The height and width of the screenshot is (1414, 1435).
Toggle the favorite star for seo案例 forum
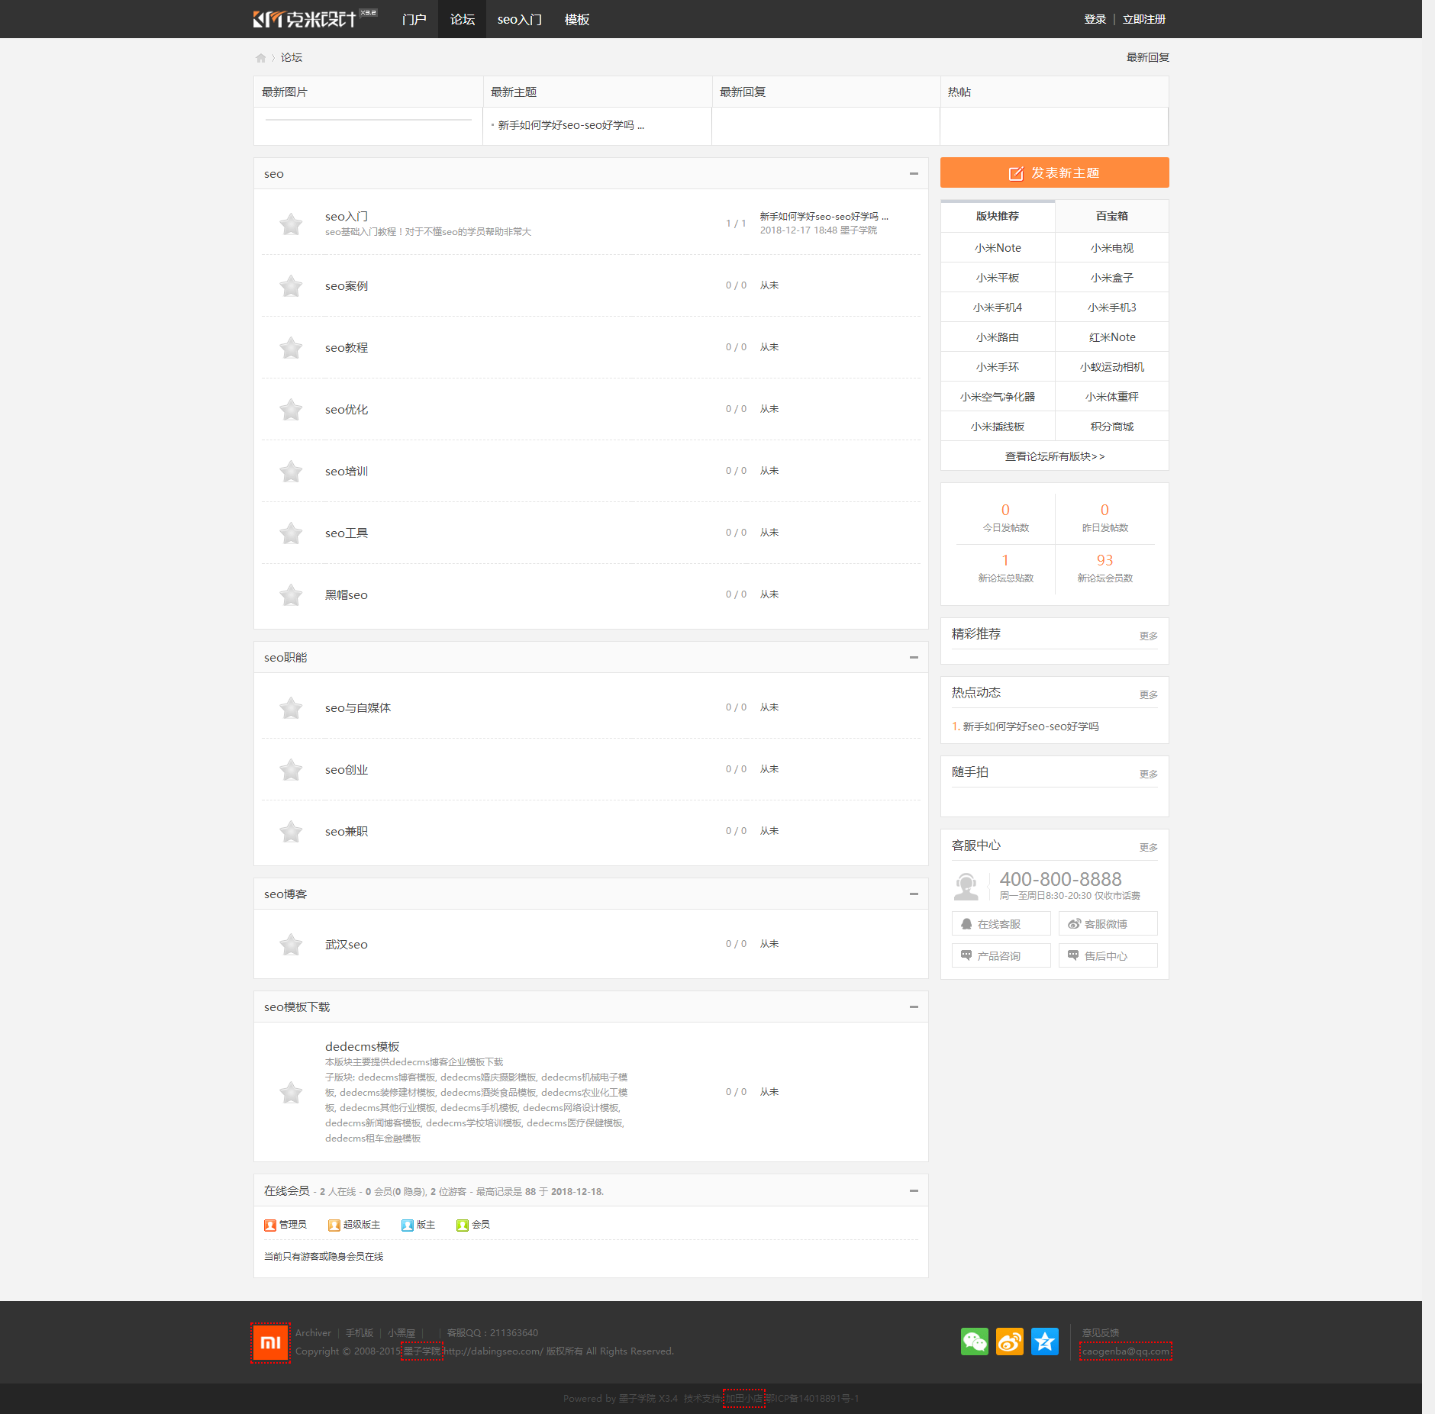coord(290,285)
